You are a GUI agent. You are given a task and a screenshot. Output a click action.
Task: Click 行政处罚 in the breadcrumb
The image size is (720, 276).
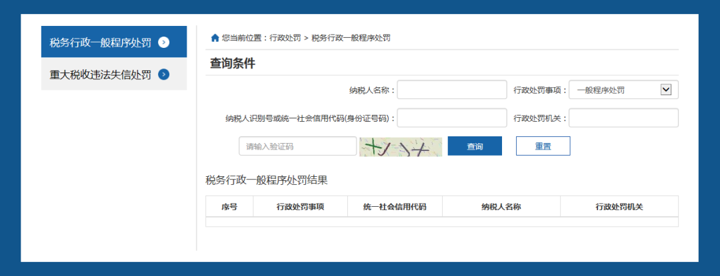click(x=285, y=38)
